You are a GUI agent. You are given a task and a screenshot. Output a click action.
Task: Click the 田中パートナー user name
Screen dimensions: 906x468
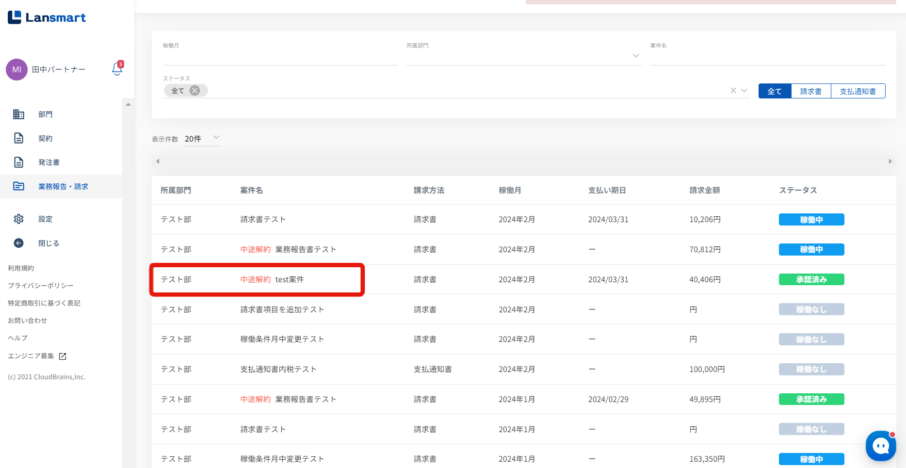point(59,69)
